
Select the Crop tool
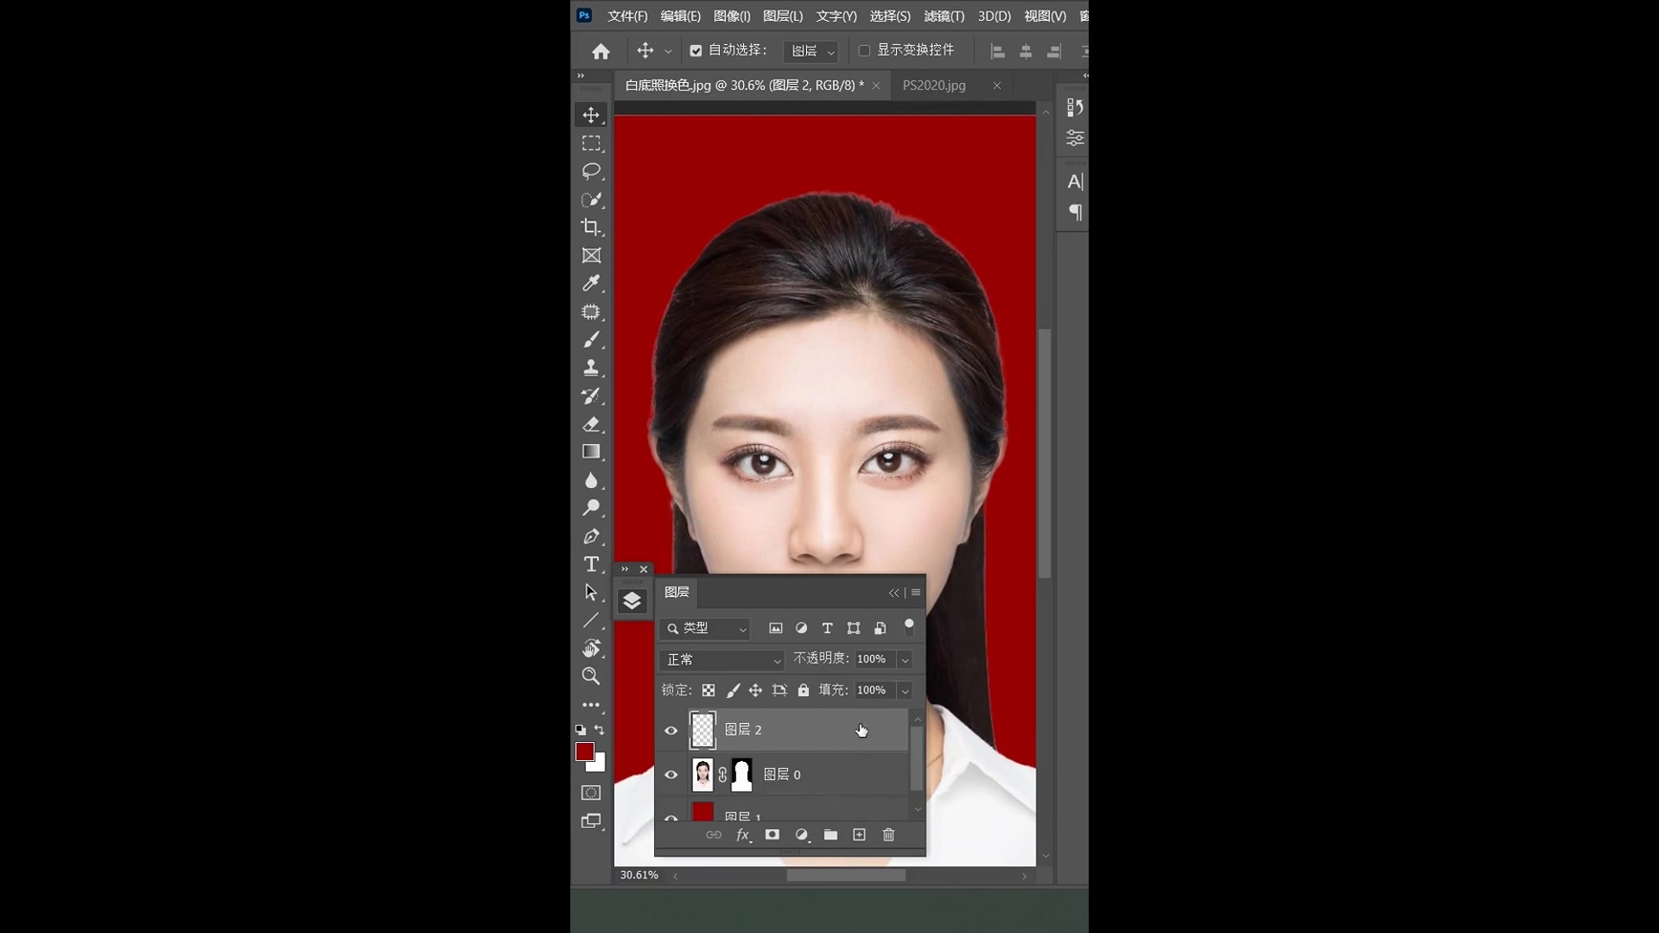click(591, 225)
